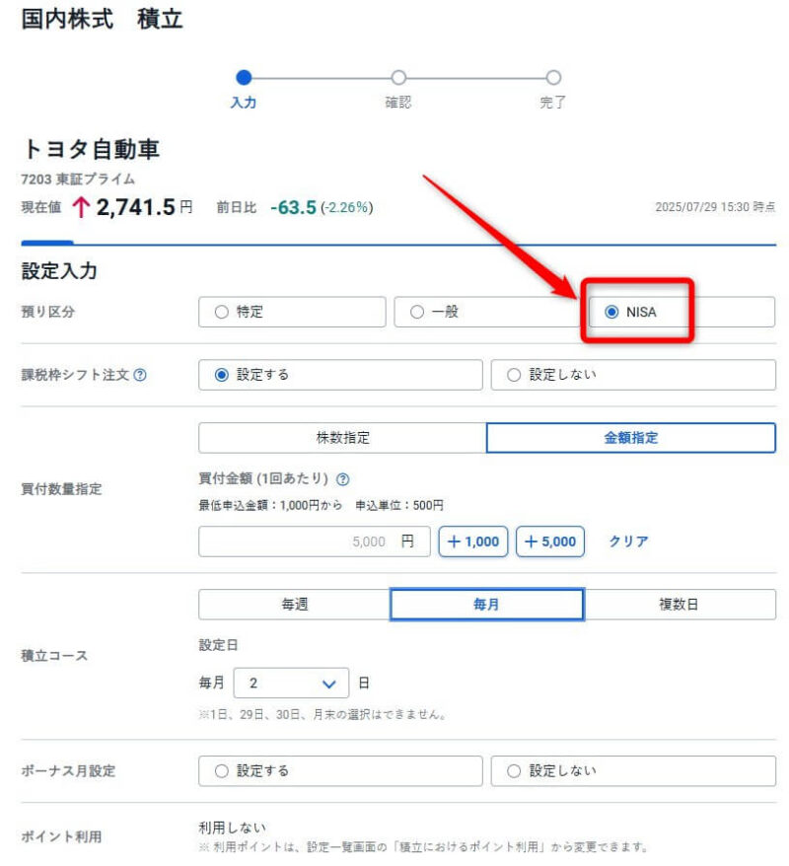Viewport: 789px width, 866px height.
Task: Click the 国内株式 積立 page title
Action: (103, 19)
